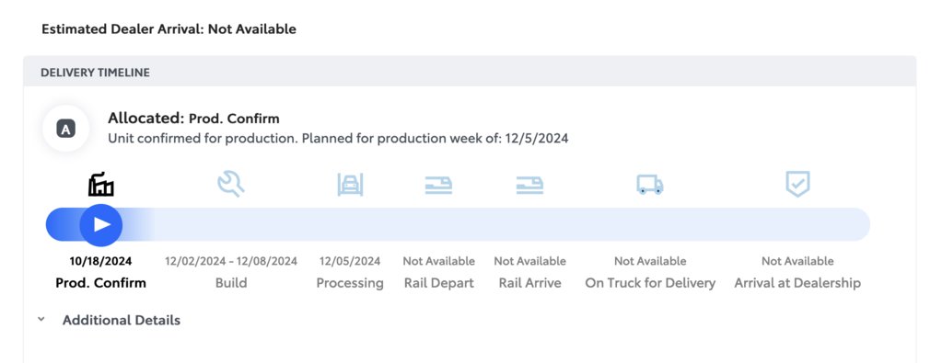Click the Rail Arrive train icon
942x363 pixels.
529,185
